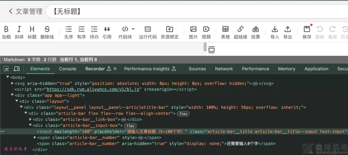Switch to the Sources tab
Viewport: 348px width, 155px height.
point(197,69)
